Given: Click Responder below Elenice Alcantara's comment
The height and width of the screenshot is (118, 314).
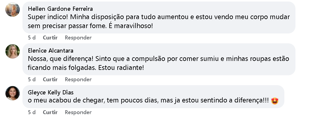Looking at the screenshot, I should 78,79.
